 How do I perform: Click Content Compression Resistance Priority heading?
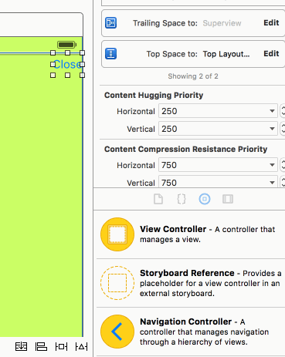186,149
